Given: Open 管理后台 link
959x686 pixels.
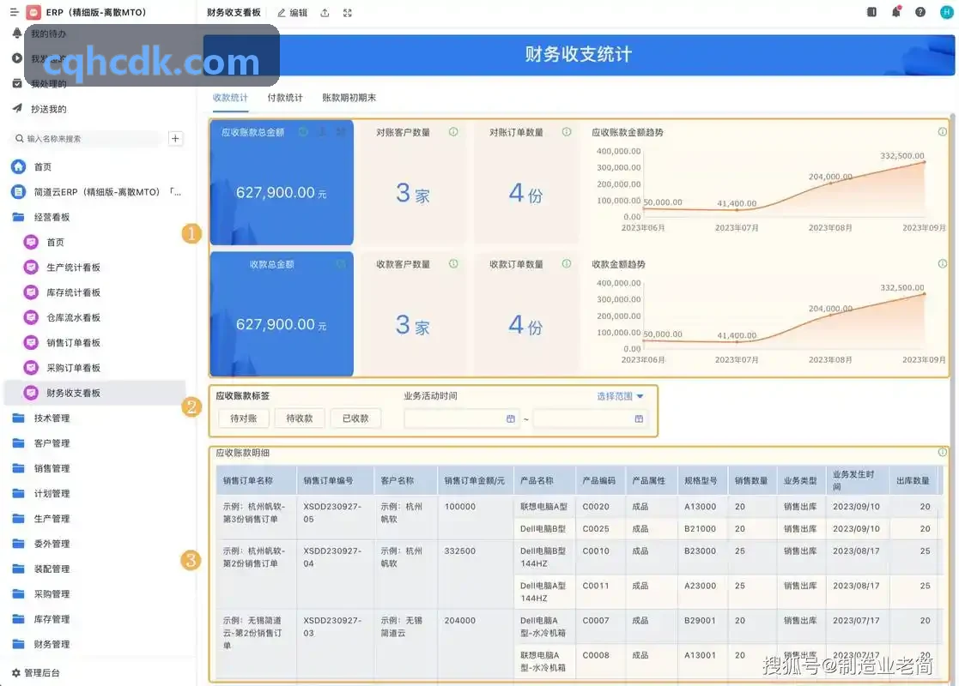Looking at the screenshot, I should [x=42, y=672].
